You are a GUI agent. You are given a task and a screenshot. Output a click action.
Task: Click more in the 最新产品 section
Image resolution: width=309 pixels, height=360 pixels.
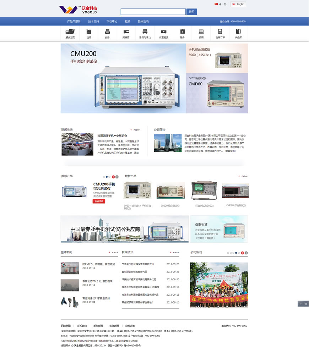coord(243,176)
